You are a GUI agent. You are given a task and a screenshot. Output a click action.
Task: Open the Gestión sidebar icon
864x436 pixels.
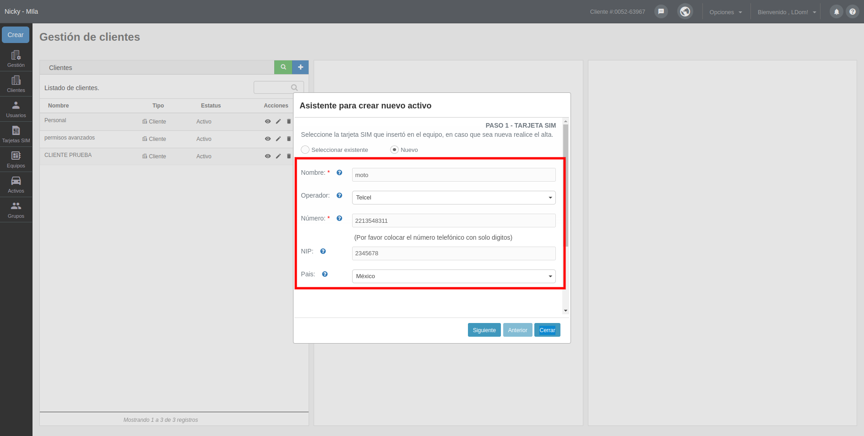point(16,59)
